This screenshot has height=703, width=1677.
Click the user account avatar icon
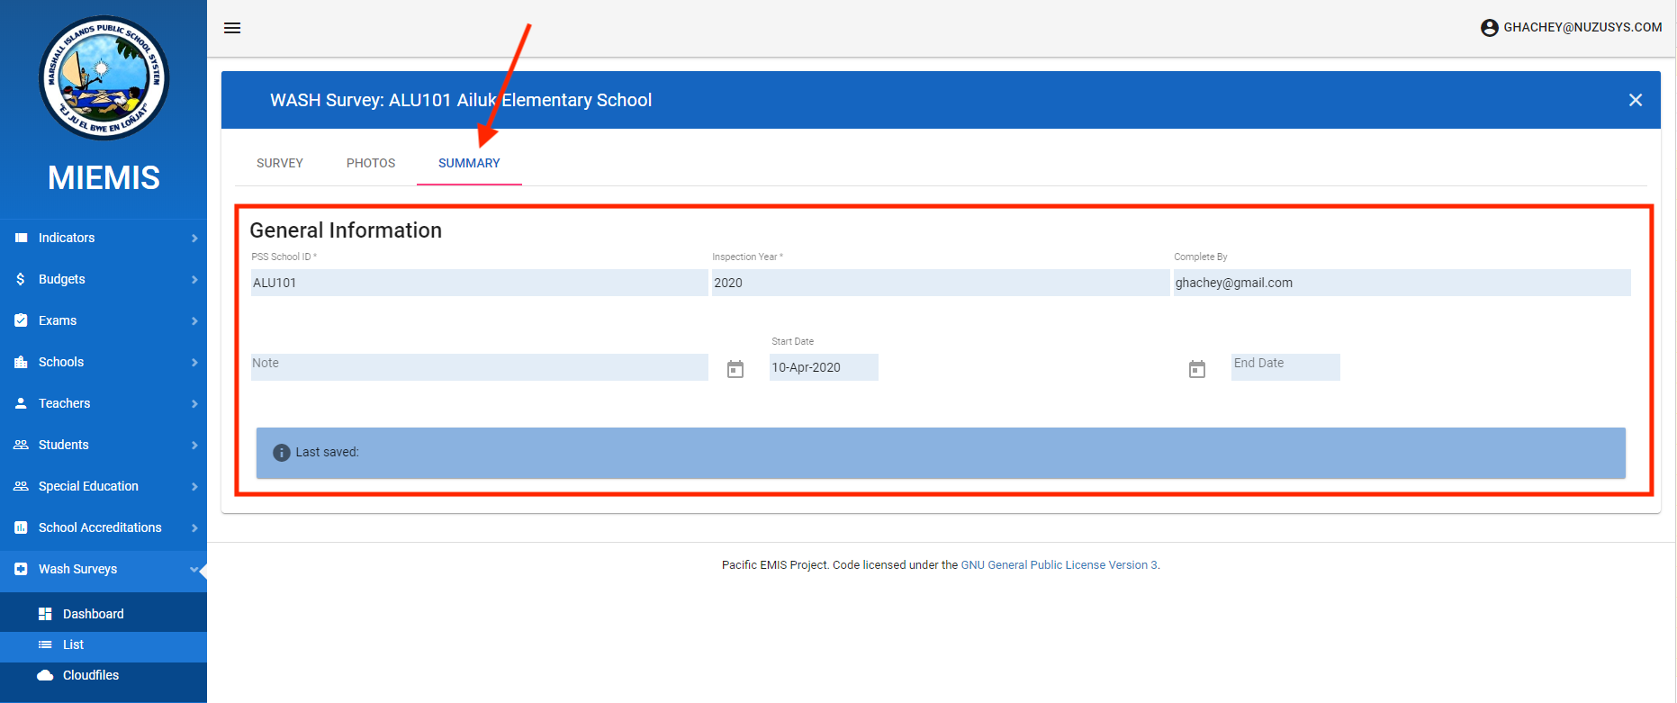(1490, 28)
